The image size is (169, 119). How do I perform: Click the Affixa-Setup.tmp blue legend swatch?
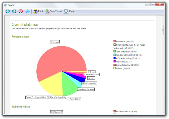click(115, 58)
